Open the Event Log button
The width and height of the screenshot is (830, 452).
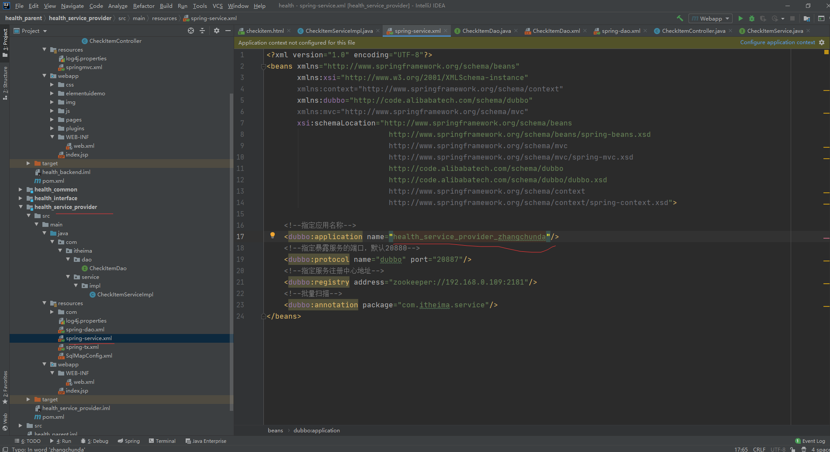(810, 441)
